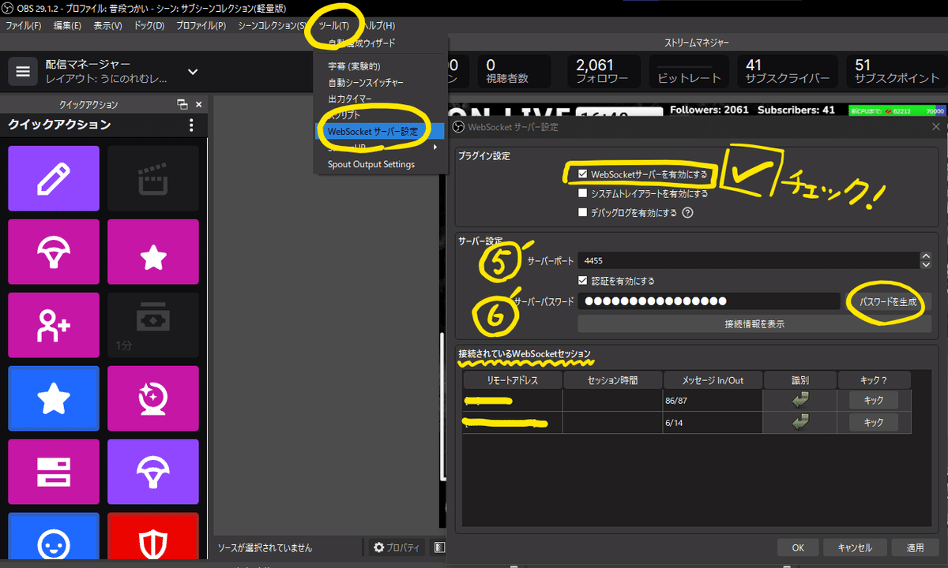Click the メッセージ In/Out column header
Screen dimensions: 948x568
(x=713, y=380)
